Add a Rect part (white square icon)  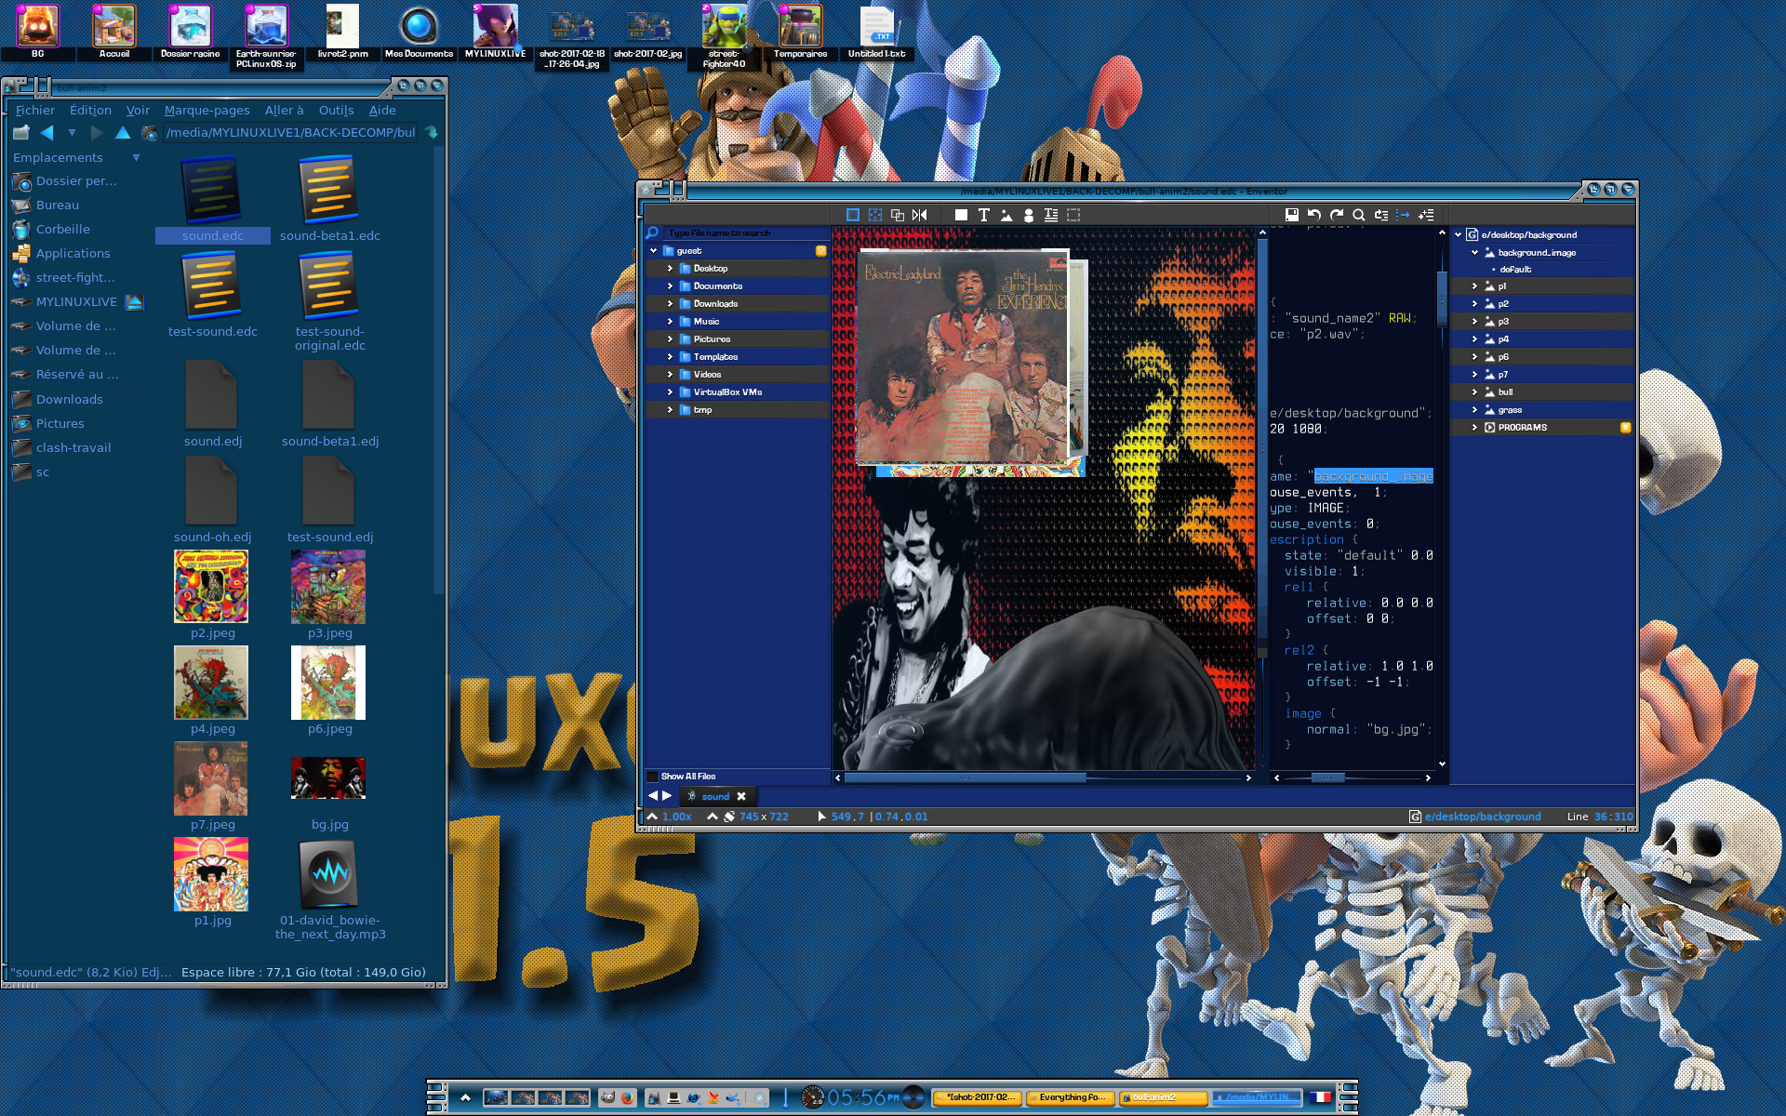pos(961,215)
